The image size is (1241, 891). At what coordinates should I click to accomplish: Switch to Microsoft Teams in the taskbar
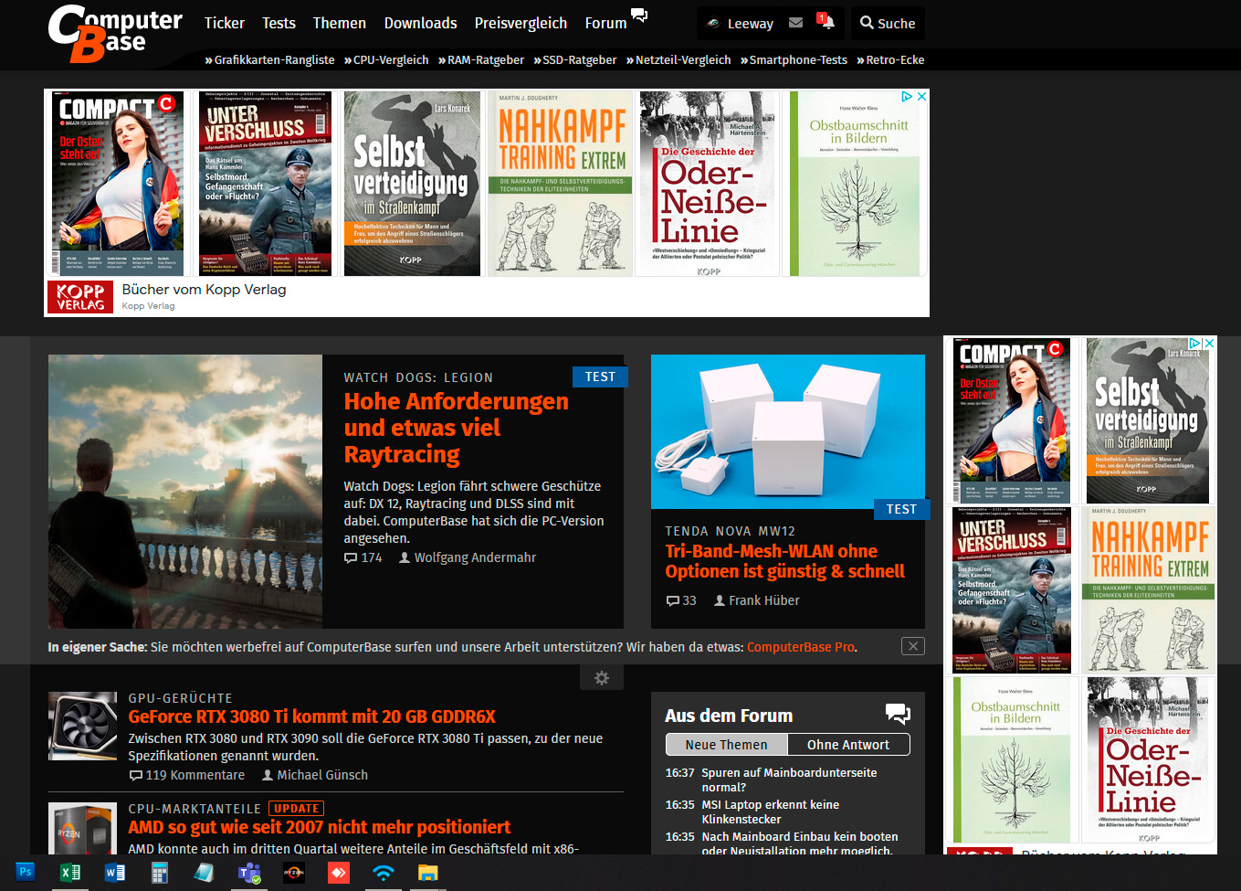coord(248,872)
